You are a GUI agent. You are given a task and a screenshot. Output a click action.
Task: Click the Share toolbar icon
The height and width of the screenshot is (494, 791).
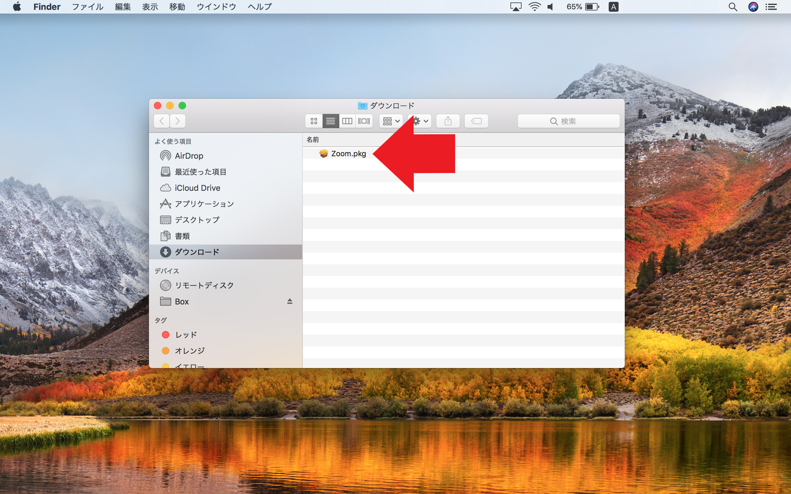tap(448, 121)
